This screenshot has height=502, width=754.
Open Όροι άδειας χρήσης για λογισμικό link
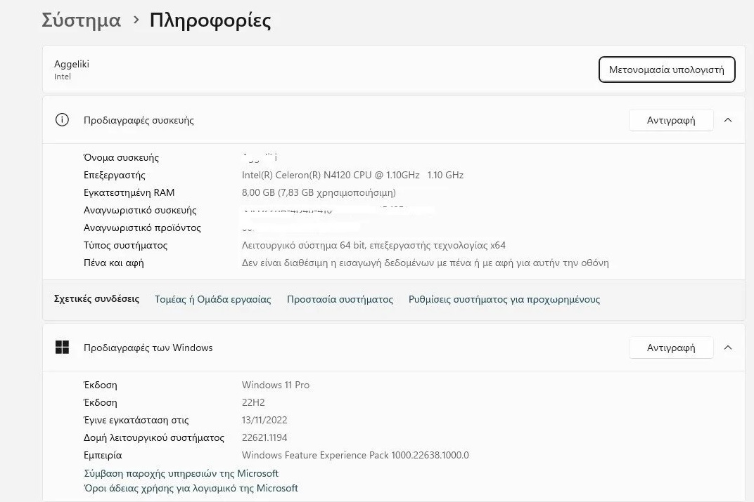point(191,488)
